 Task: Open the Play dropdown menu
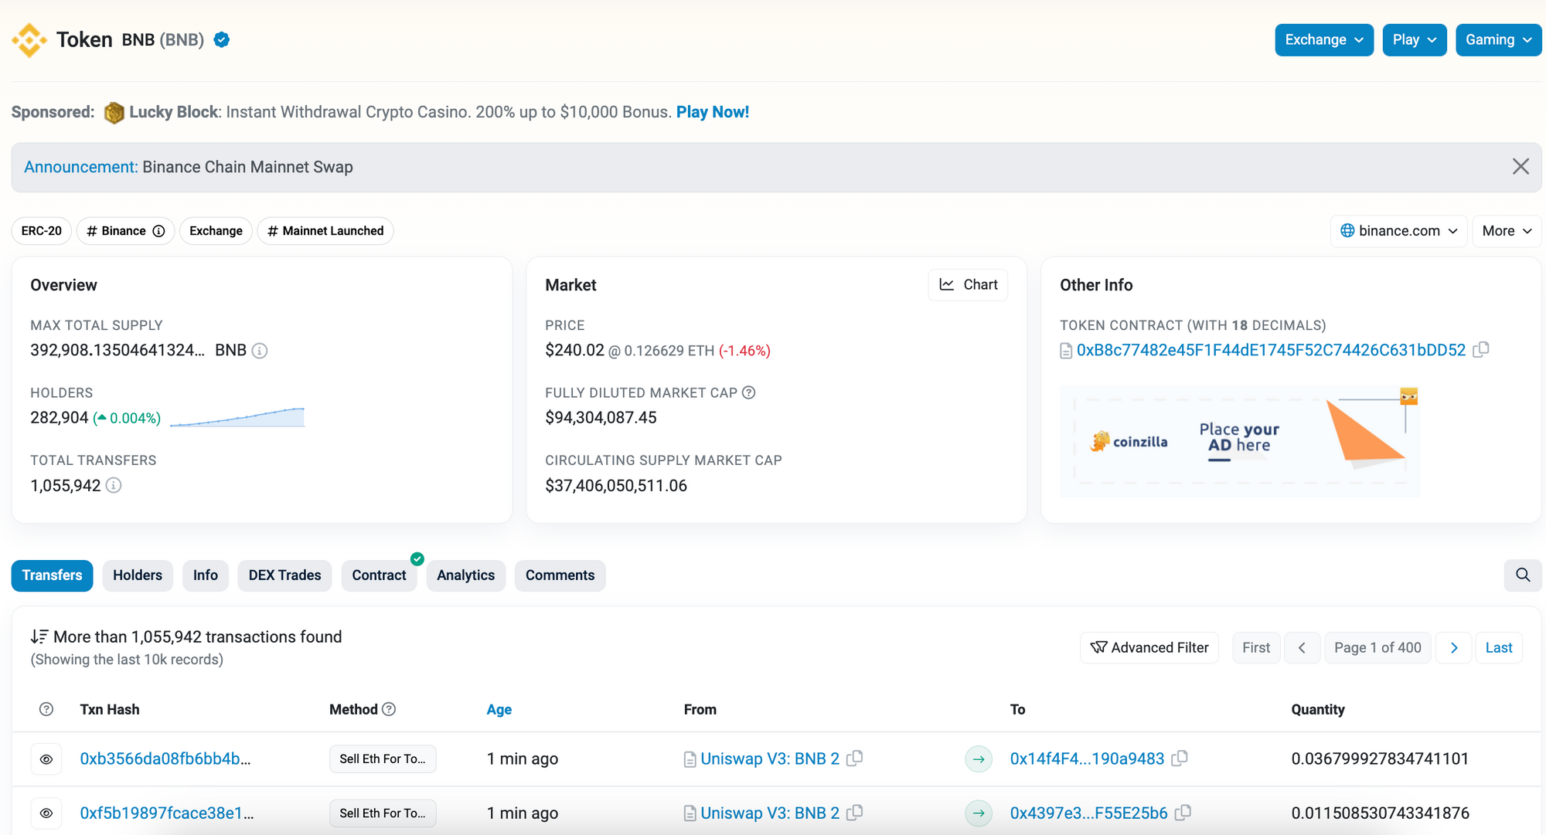(1415, 40)
